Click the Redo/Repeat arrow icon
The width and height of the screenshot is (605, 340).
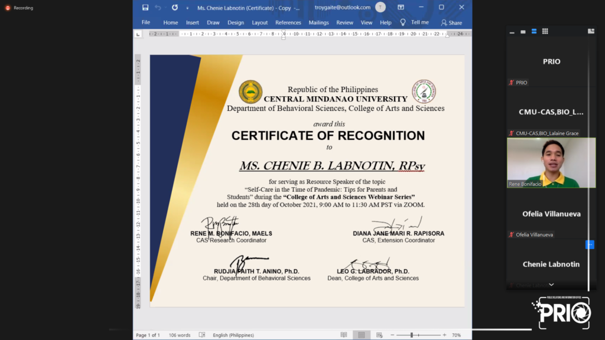coord(175,8)
